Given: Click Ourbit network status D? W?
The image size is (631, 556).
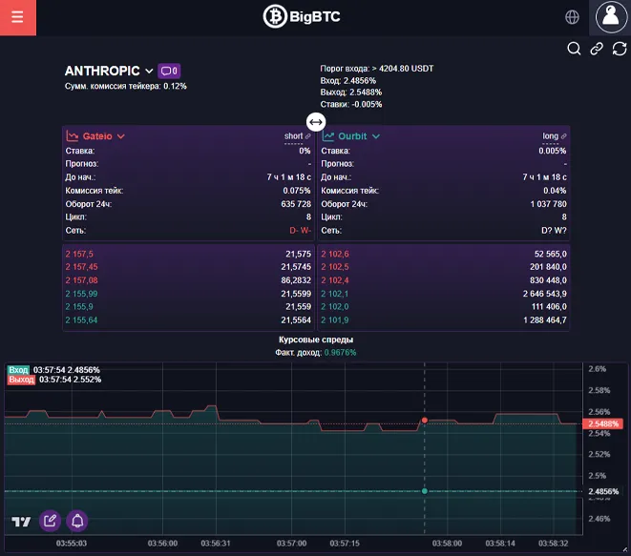Looking at the screenshot, I should tap(554, 231).
